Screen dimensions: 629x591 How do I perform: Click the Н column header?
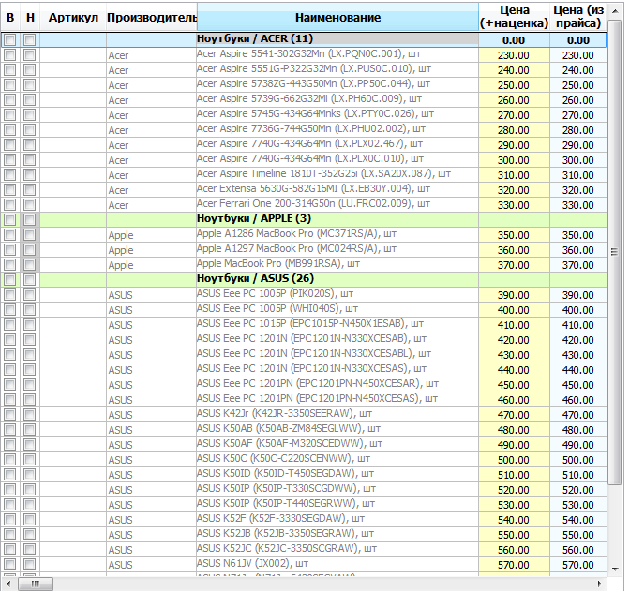30,17
